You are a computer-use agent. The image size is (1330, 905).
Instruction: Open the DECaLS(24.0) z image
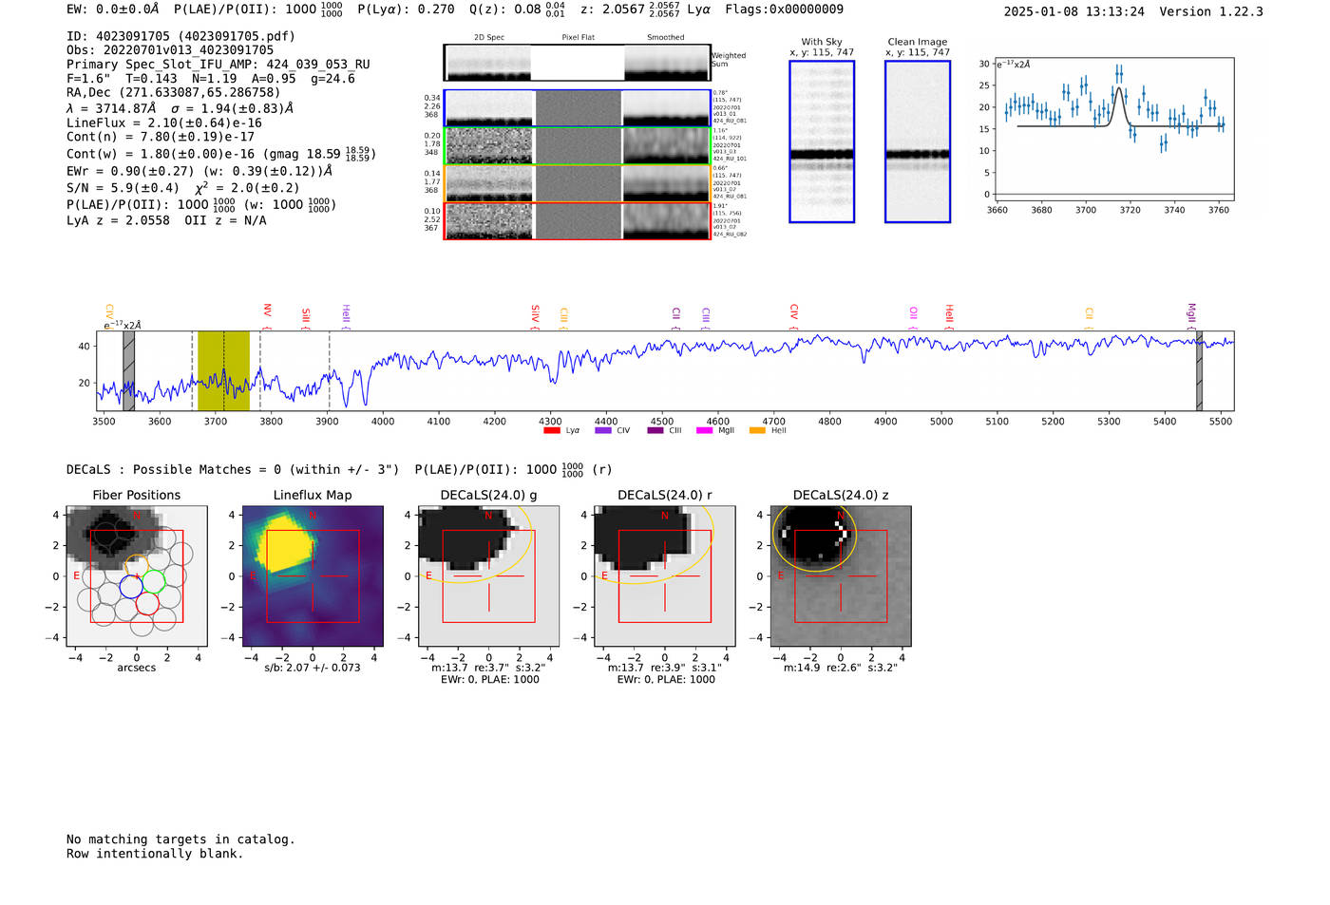coord(840,575)
